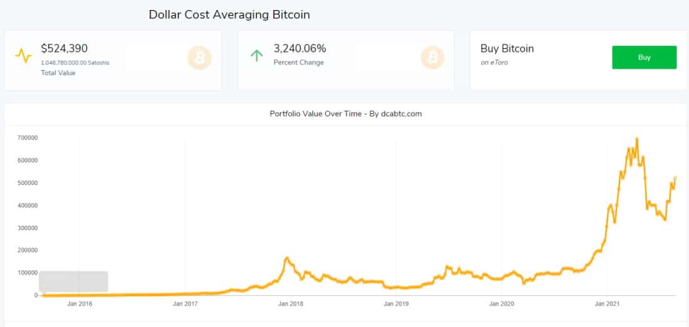
Task: Click the yellow pulse icon beside Total Value
Action: (24, 56)
